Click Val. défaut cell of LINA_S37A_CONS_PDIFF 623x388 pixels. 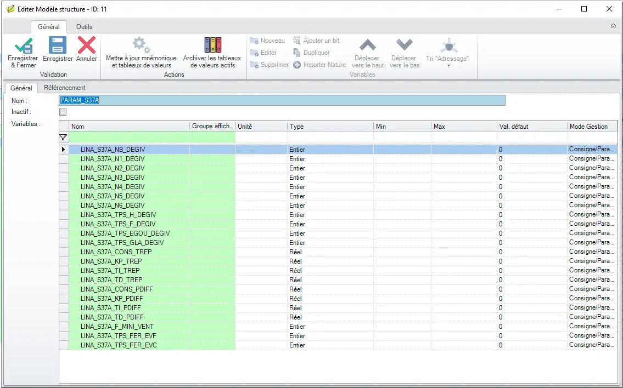[532, 289]
